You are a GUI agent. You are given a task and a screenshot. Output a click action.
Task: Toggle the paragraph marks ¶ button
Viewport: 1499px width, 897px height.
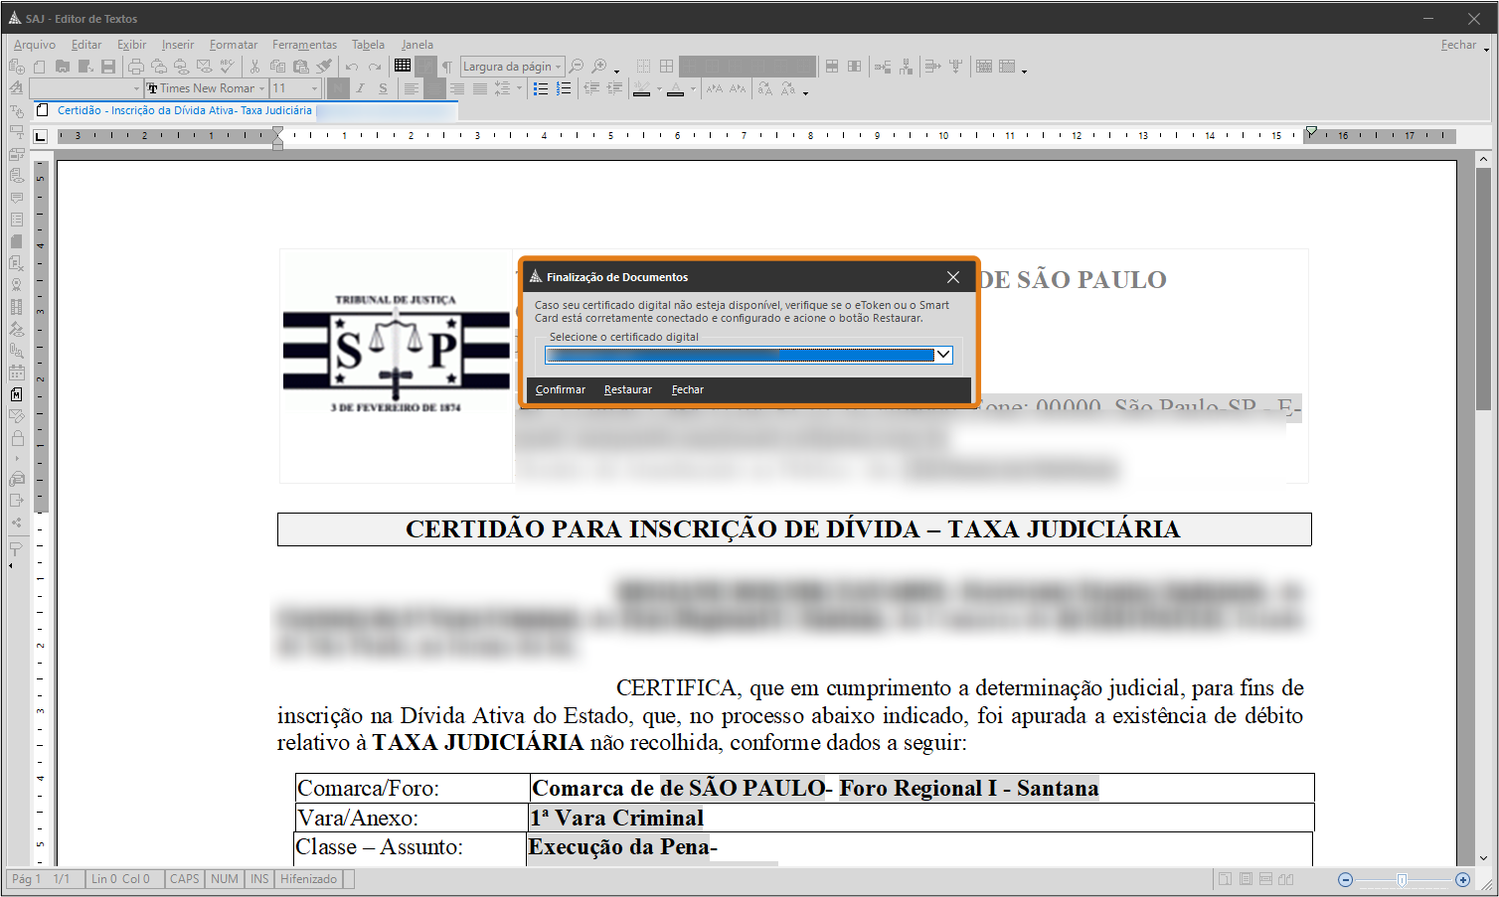[447, 67]
